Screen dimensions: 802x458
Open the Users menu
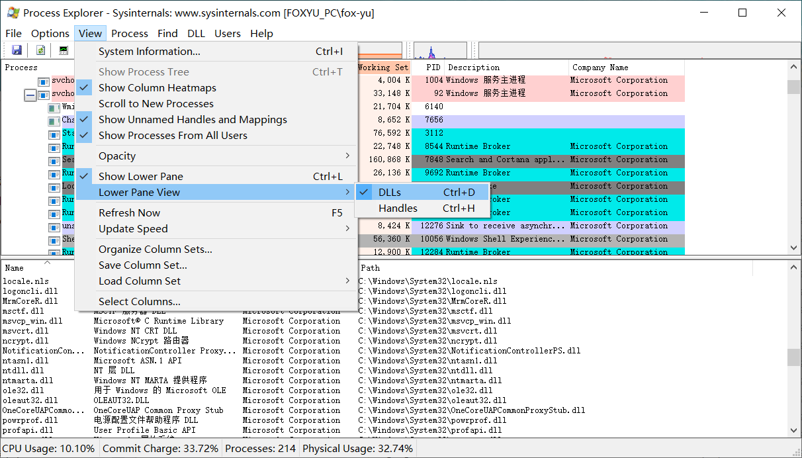(228, 33)
